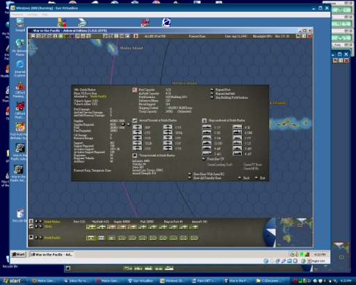This screenshot has height=285, width=356.
Task: Click the flag icon beside Troops located
Action: click(135, 156)
